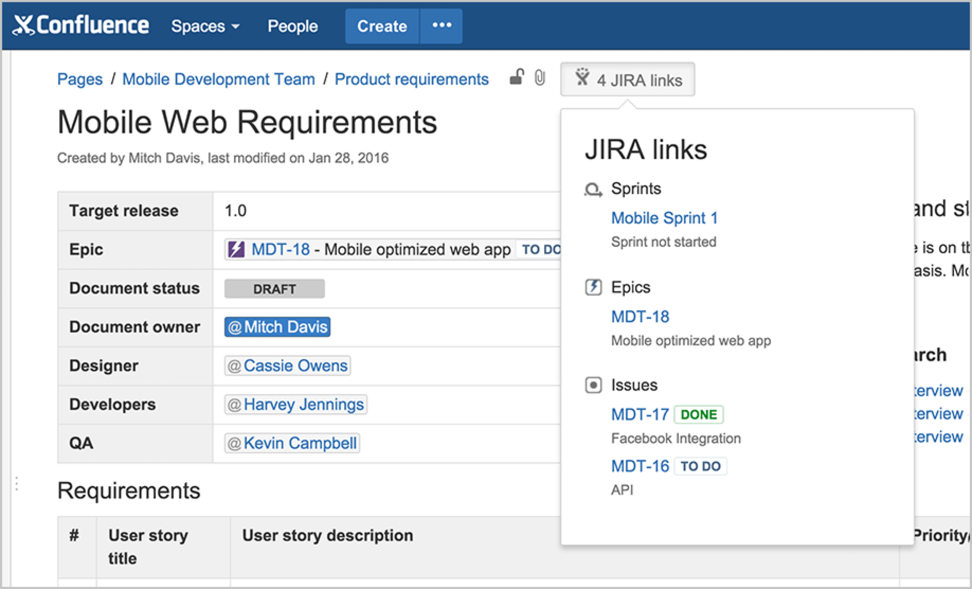
Task: Click the Sprints section icon
Action: 593,190
